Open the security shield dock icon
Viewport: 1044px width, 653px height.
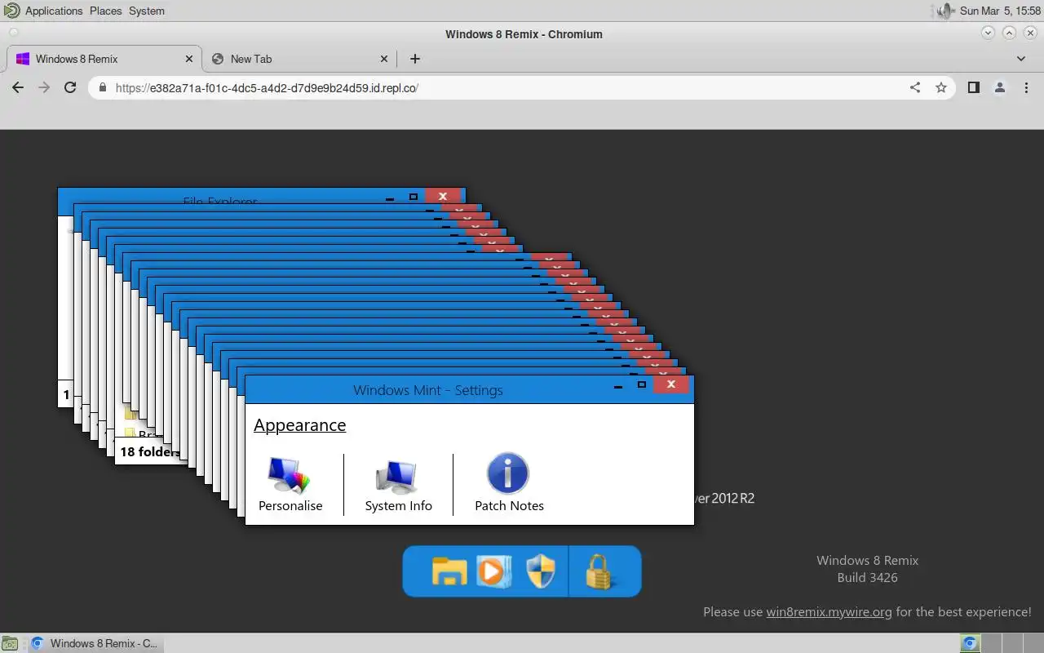(541, 571)
